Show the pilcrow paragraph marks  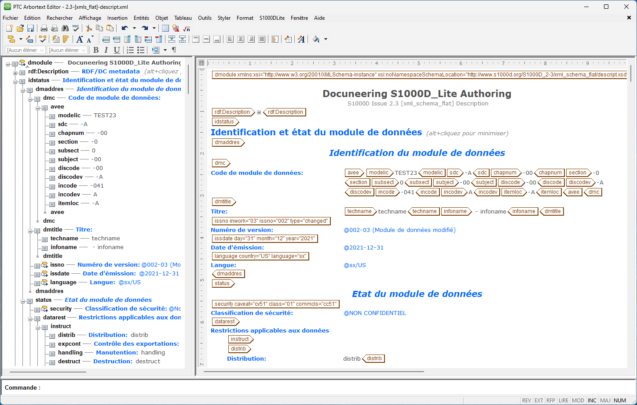click(174, 50)
